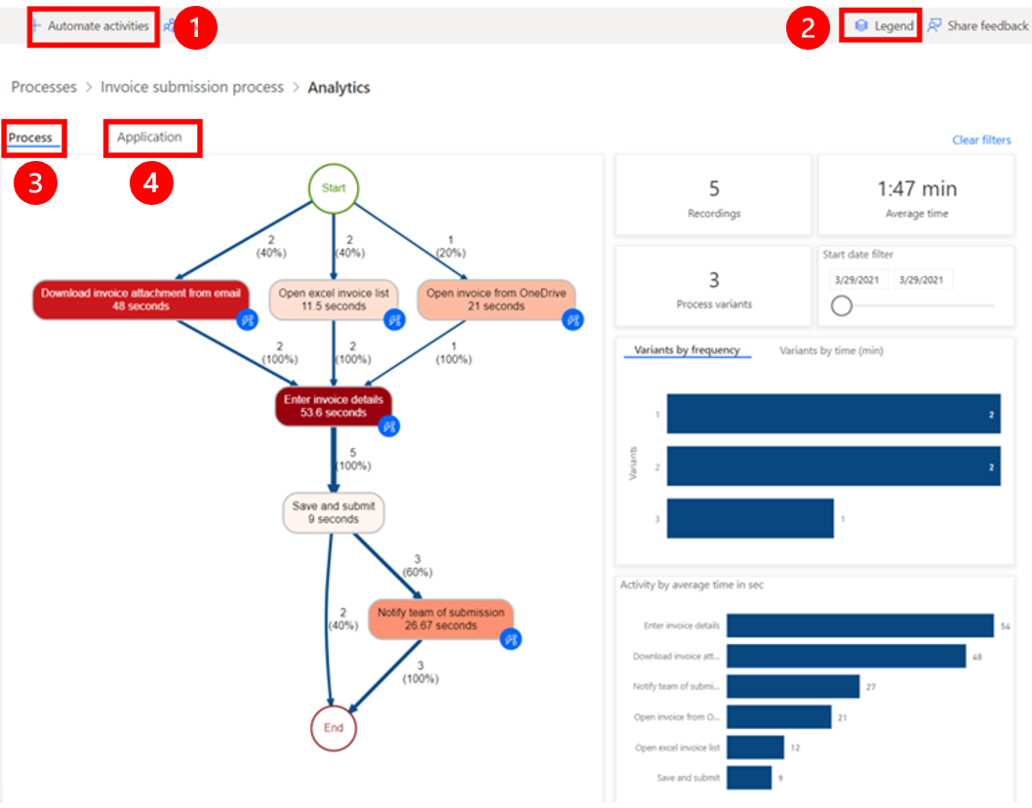Select the Process tab
The width and height of the screenshot is (1032, 808).
29,137
